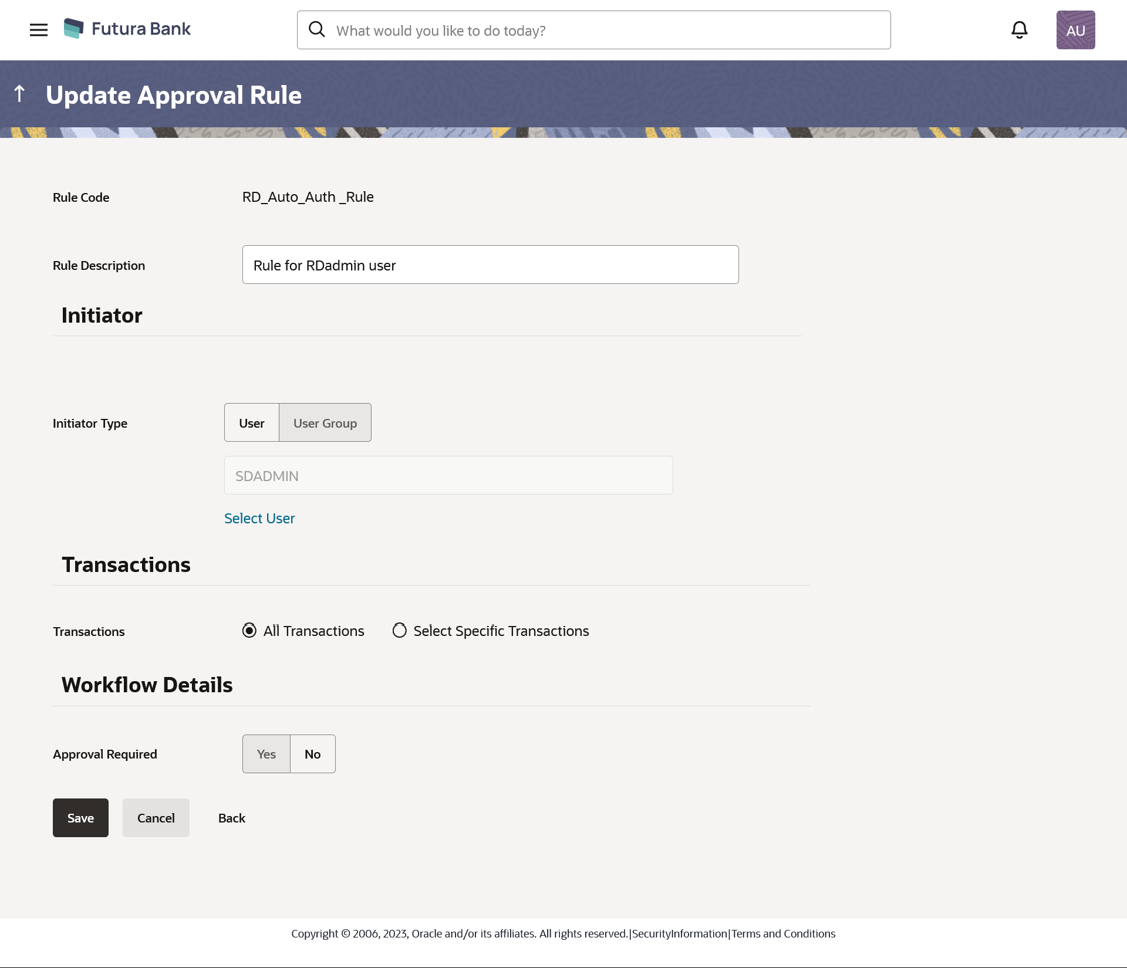This screenshot has height=968, width=1127.
Task: Open the Terms and Conditions link
Action: pyautogui.click(x=783, y=934)
